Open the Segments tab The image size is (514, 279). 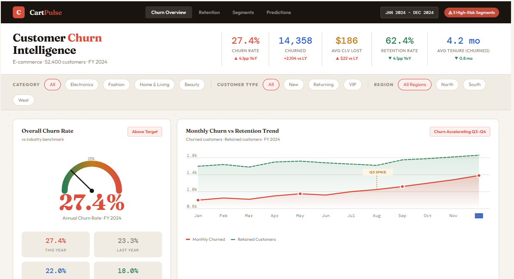point(243,12)
